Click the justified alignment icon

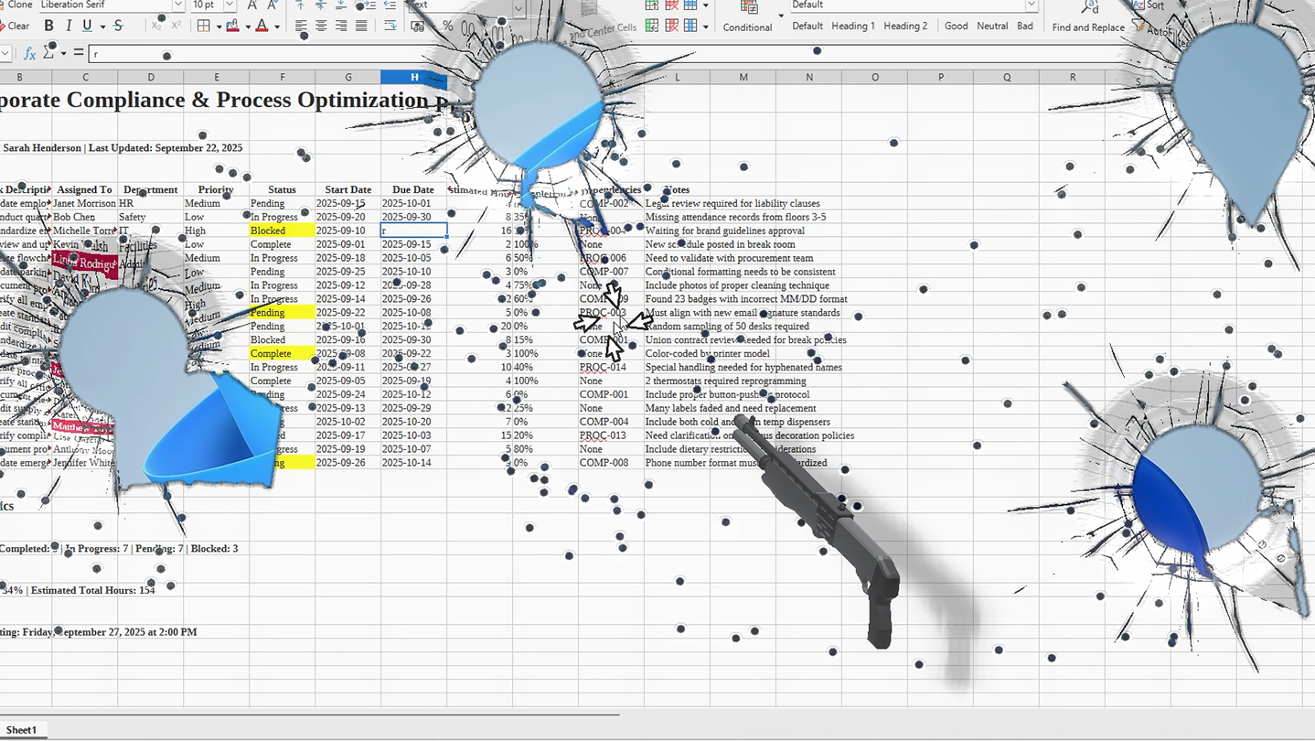(361, 26)
